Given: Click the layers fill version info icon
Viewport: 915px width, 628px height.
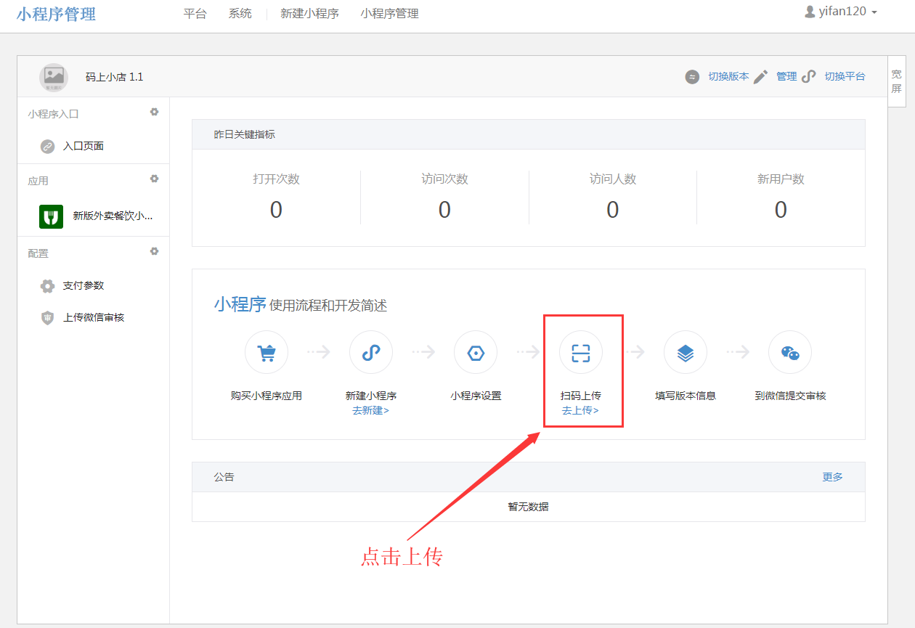Looking at the screenshot, I should 685,353.
